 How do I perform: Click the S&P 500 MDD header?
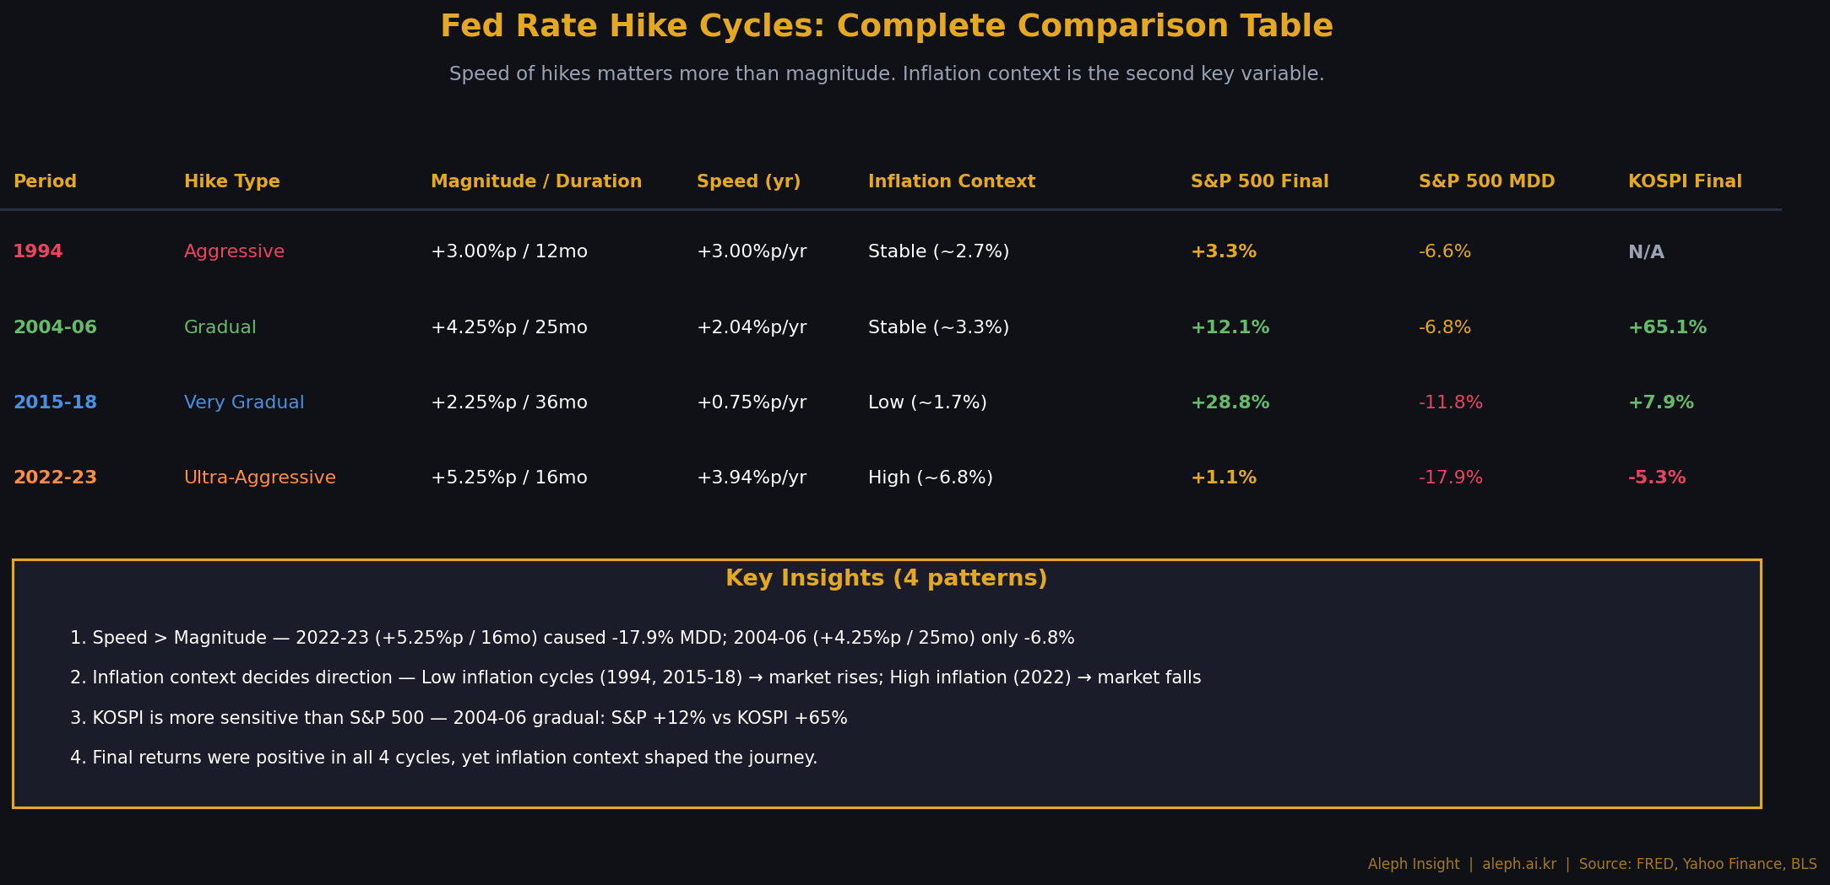point(1487,182)
